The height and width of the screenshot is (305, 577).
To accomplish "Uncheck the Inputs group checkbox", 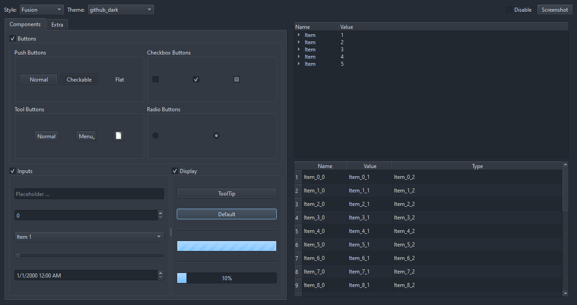I will tap(13, 171).
